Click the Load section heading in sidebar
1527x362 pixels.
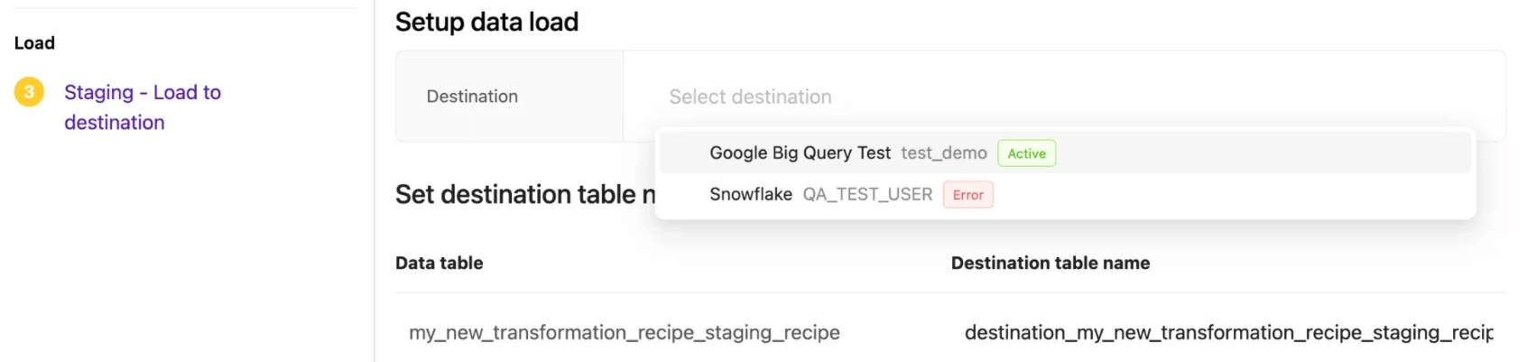(x=34, y=43)
